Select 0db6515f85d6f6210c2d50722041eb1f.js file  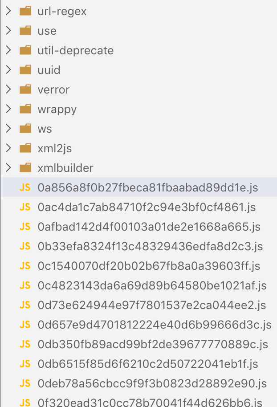[139, 364]
